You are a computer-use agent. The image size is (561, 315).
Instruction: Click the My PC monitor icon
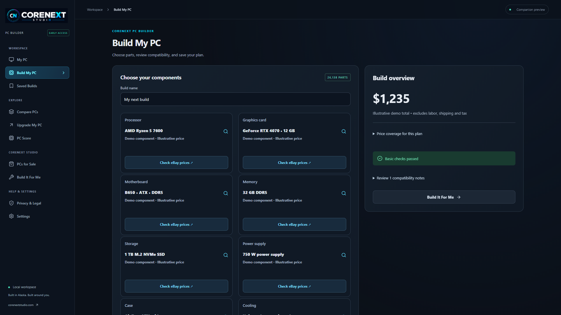click(x=11, y=59)
